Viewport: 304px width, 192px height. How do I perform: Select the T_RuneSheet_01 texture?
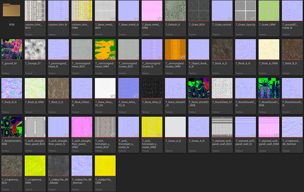222,89
